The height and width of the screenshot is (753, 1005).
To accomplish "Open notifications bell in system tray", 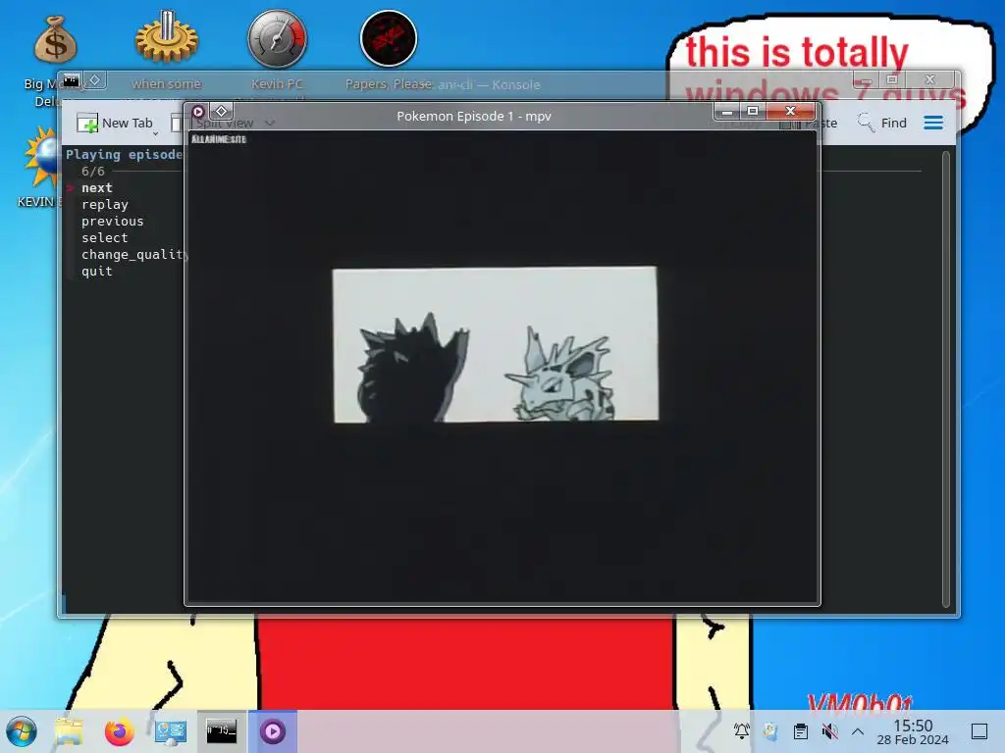I will tap(742, 731).
